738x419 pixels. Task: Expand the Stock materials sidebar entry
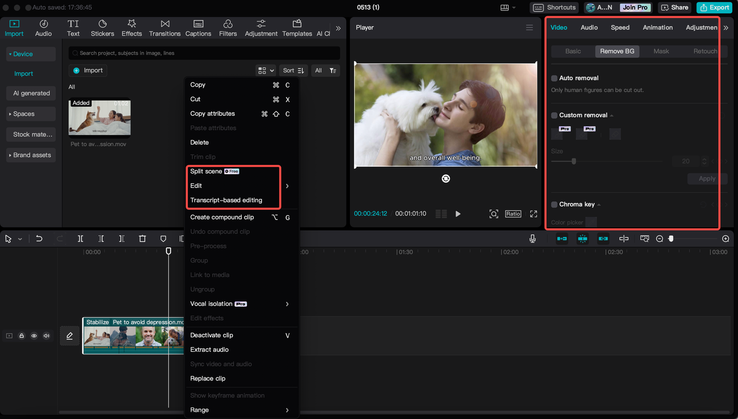click(31, 134)
